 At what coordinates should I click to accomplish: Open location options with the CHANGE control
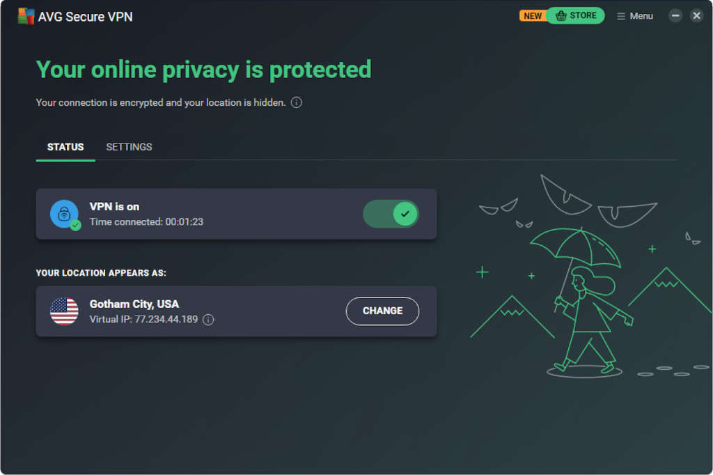click(x=382, y=311)
